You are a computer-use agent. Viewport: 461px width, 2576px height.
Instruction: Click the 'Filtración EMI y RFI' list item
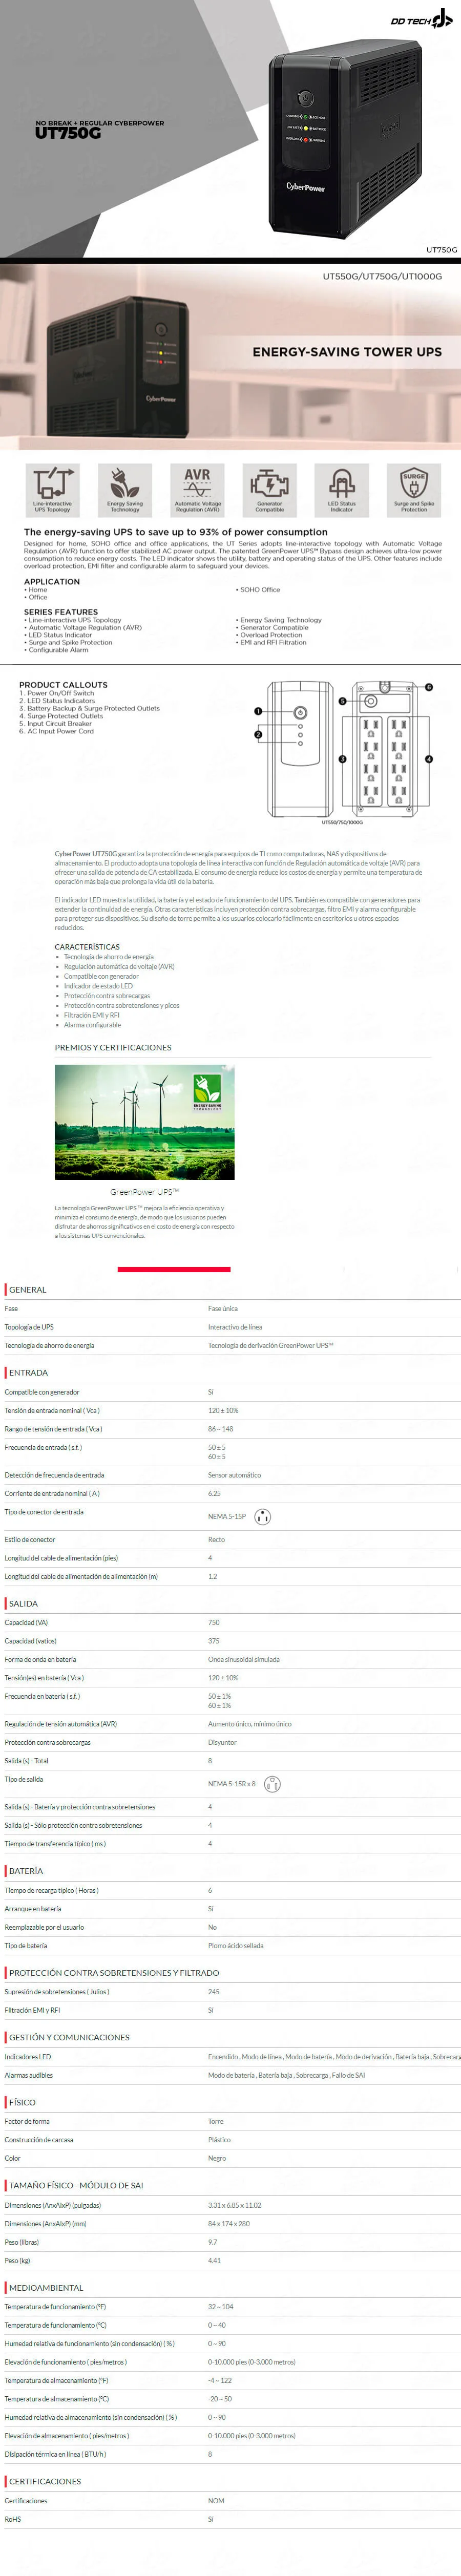tap(92, 1015)
